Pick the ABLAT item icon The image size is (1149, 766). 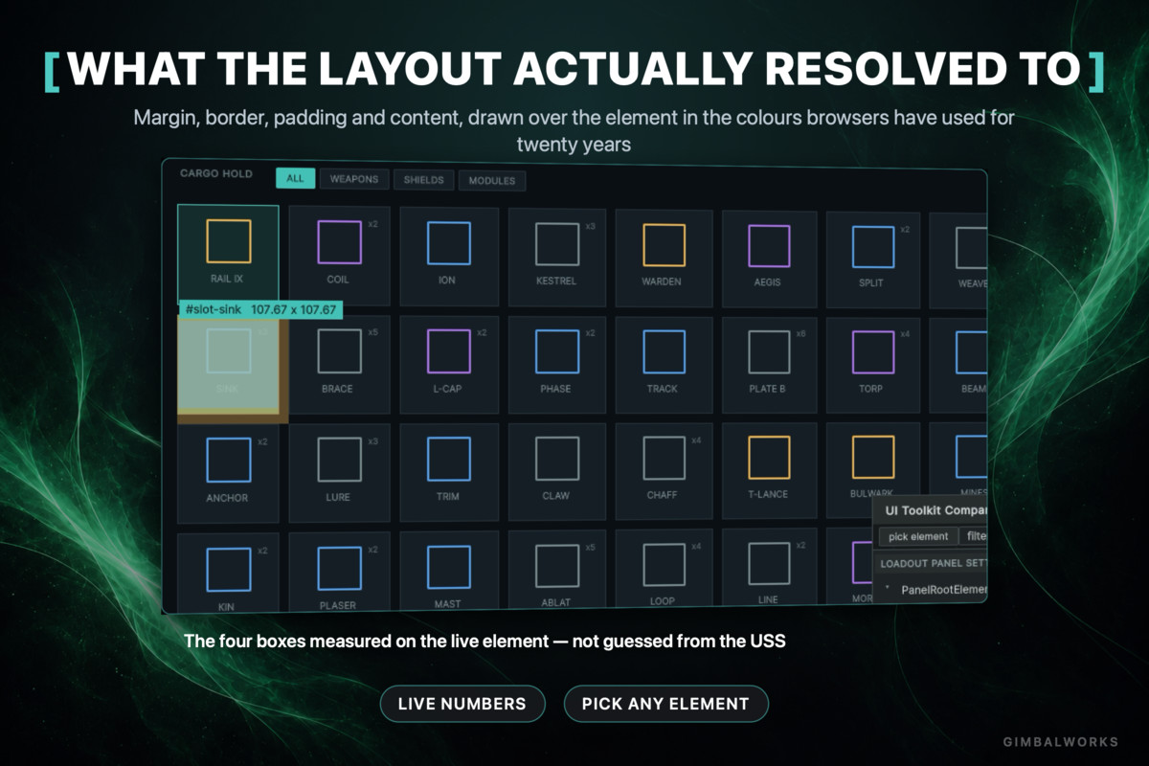[557, 566]
